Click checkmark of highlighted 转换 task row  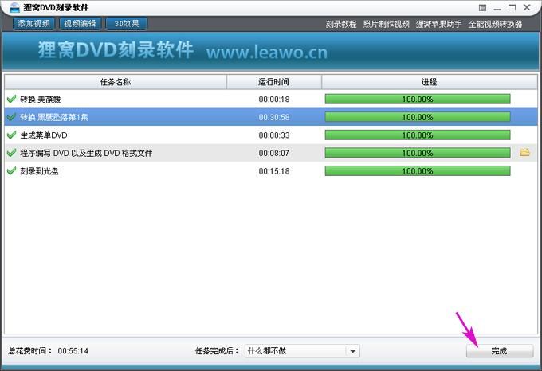coord(11,117)
